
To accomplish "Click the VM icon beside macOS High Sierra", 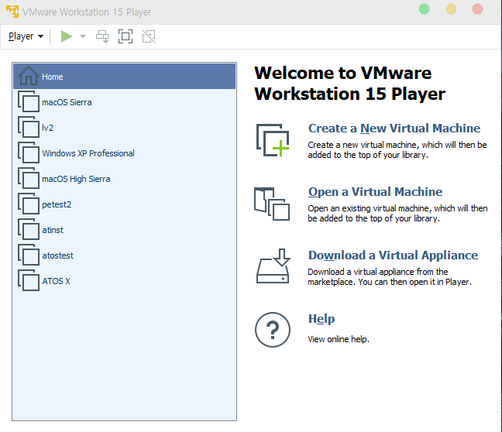I will [29, 178].
